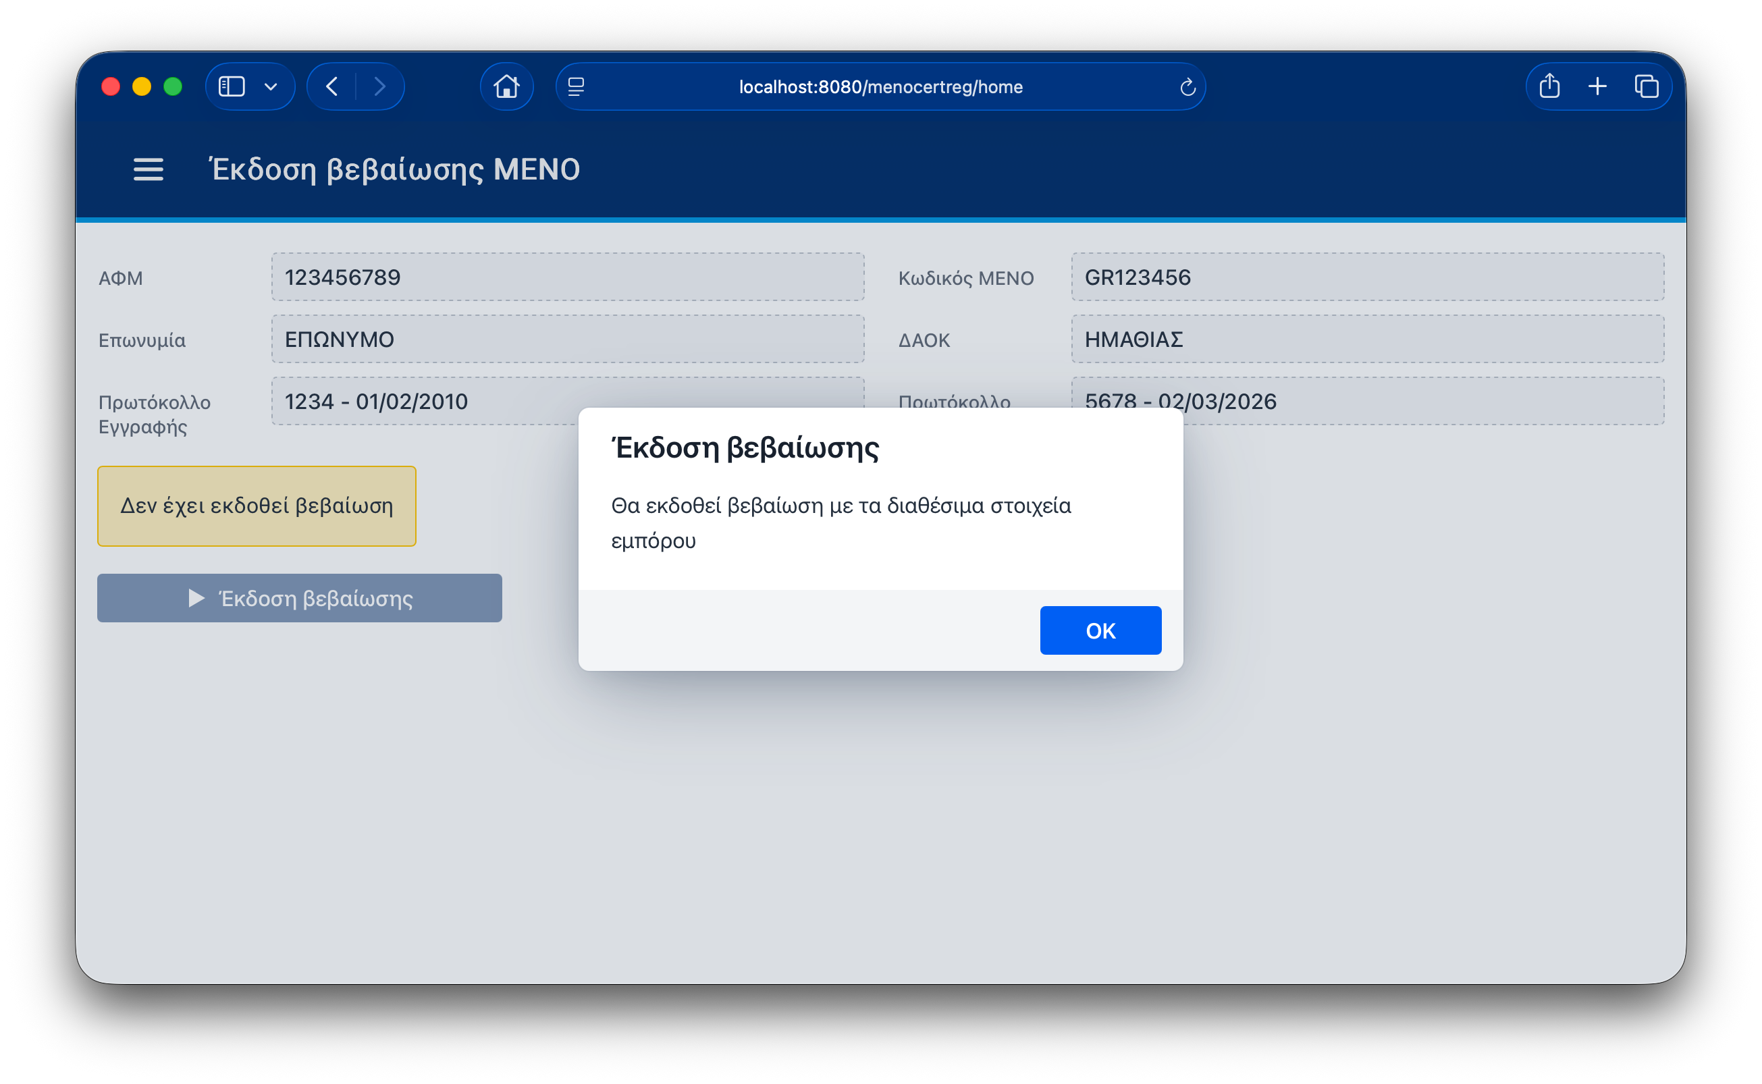Show the tab overview icon
The height and width of the screenshot is (1084, 1762).
[1647, 87]
